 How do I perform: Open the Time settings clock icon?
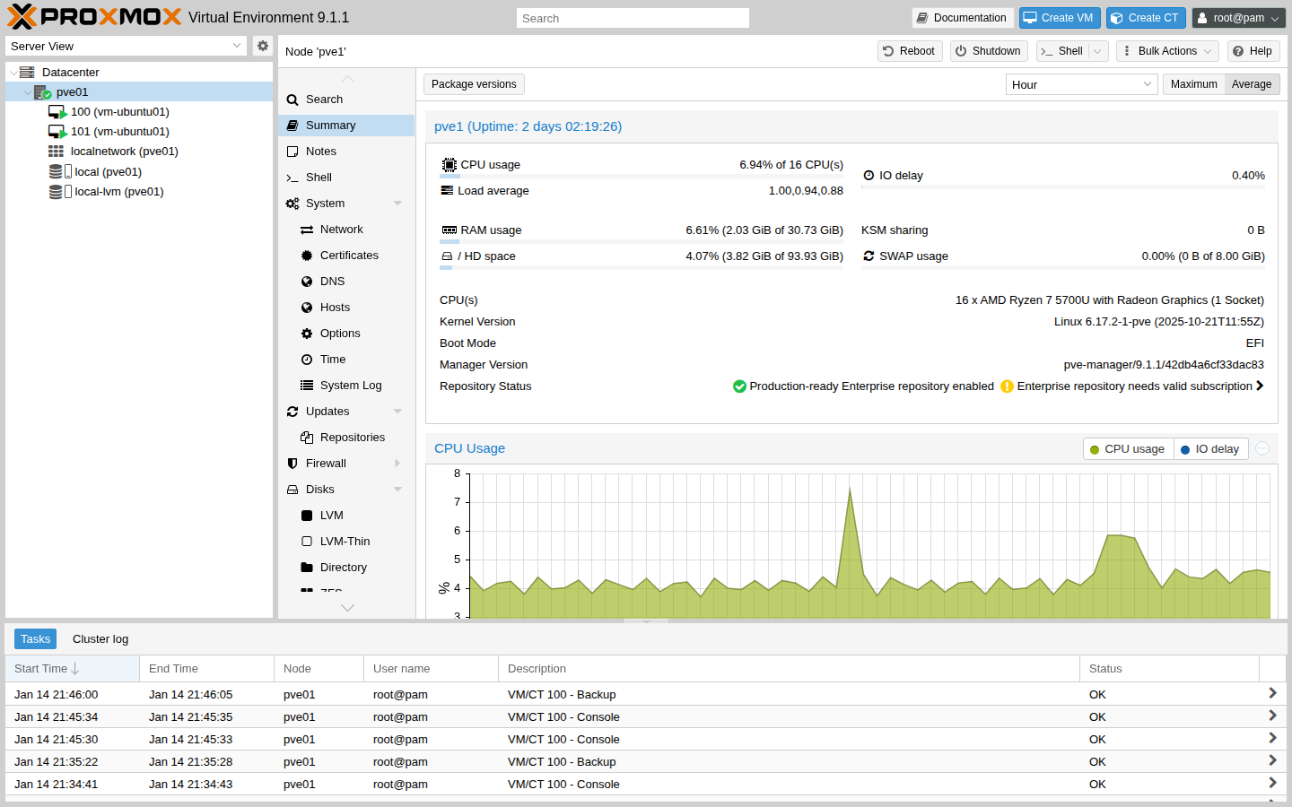coord(308,359)
